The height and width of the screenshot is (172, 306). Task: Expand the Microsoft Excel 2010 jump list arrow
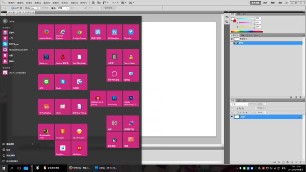pos(33,49)
